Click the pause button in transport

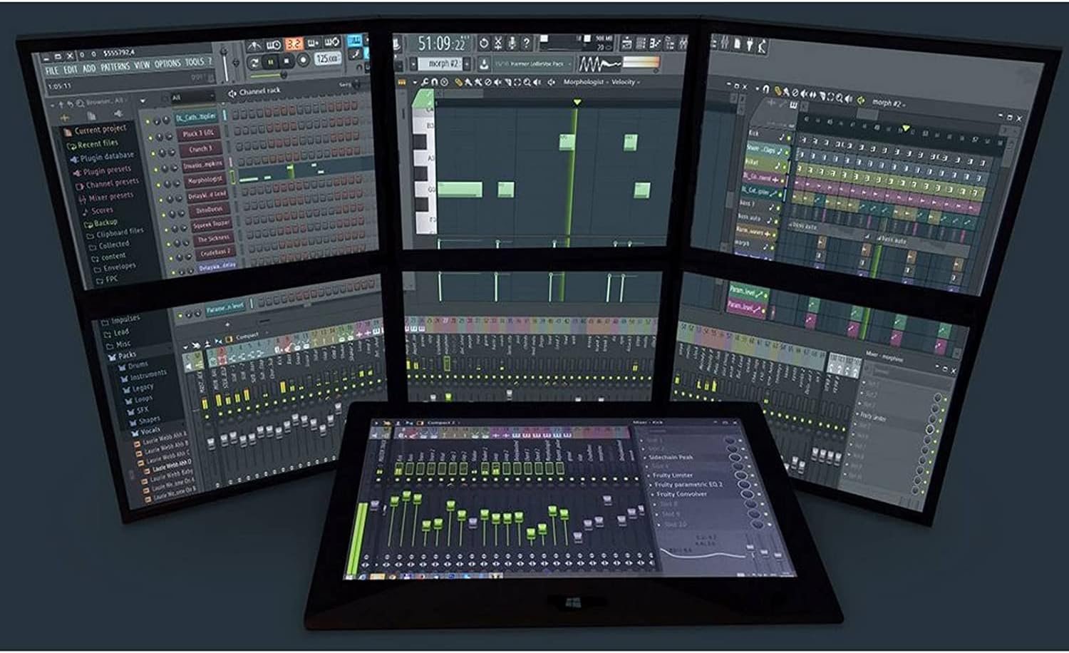[271, 63]
